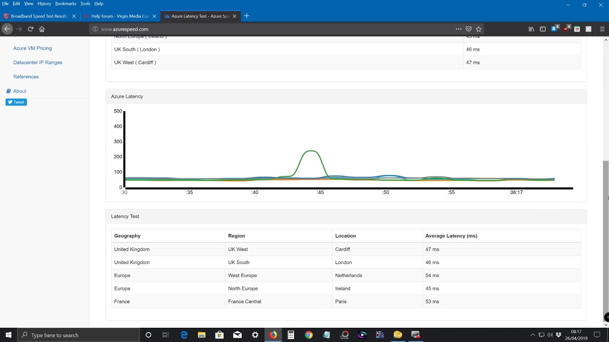Open a new tab with plus button

(246, 16)
